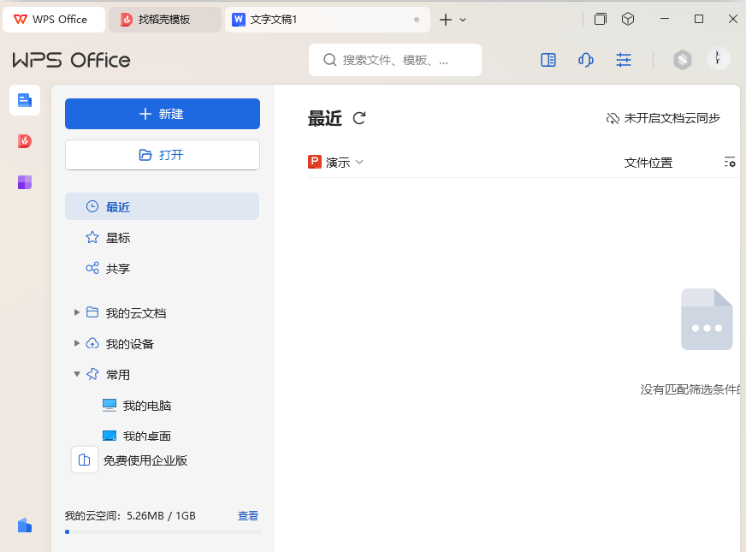Click the window tiling icon in title bar

(x=601, y=19)
